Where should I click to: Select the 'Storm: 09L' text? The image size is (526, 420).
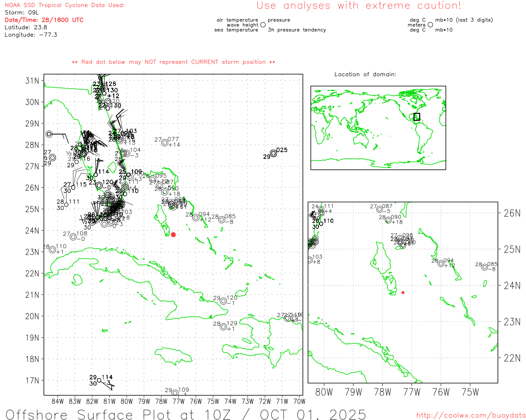pyautogui.click(x=22, y=12)
